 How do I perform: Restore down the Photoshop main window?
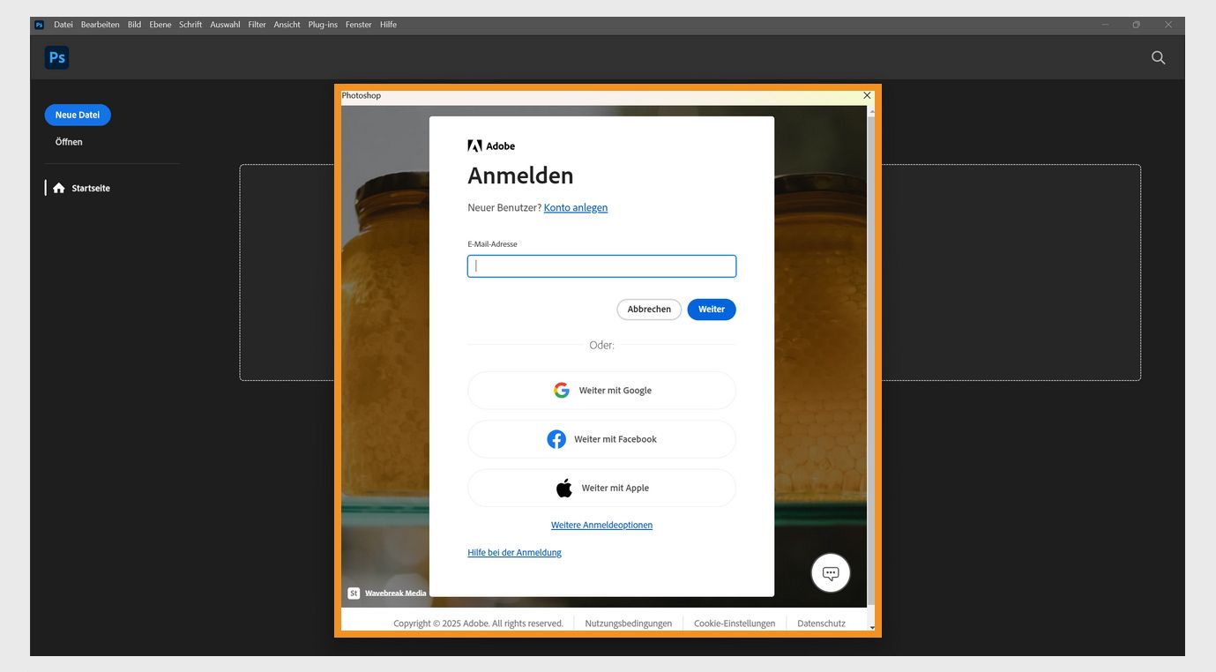(1137, 25)
